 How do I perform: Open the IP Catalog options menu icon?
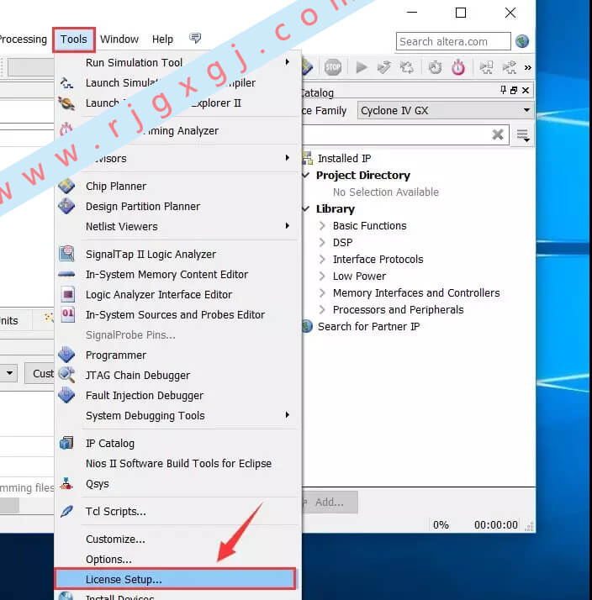click(523, 135)
